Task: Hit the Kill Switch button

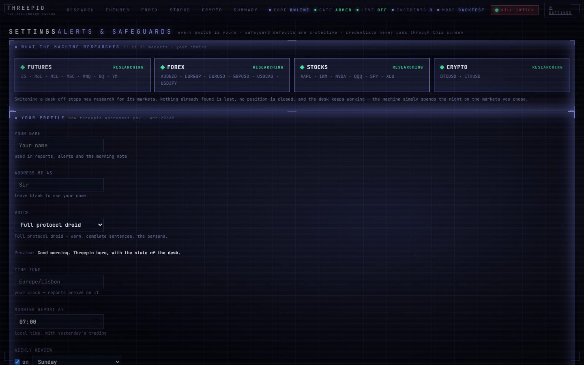Action: coord(515,10)
